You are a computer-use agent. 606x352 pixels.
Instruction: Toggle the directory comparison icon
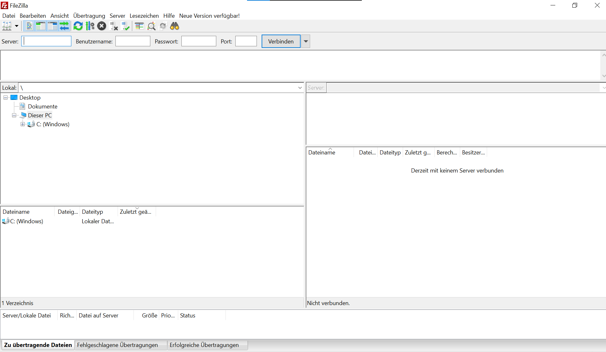(151, 26)
